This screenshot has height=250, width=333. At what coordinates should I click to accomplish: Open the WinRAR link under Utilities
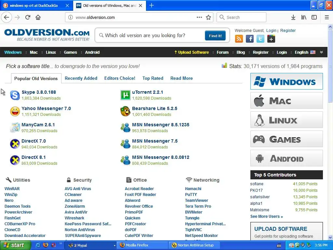tap(12, 188)
